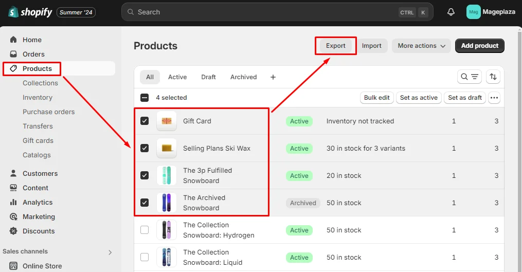Open Inventory in the sidebar
The image size is (522, 272).
pos(38,97)
